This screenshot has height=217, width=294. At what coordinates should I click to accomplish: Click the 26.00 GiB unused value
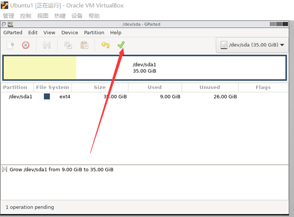click(225, 97)
